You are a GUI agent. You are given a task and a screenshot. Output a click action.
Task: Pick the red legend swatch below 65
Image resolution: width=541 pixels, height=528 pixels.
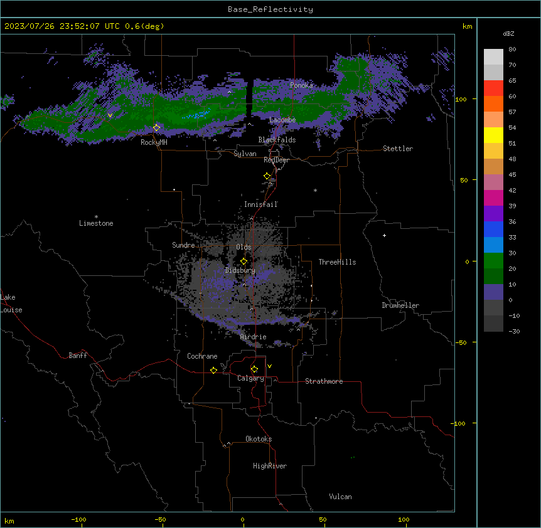[x=493, y=88]
